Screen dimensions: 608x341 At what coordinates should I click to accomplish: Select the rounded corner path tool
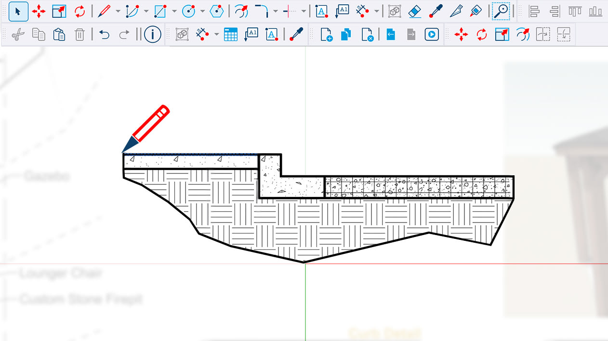pos(262,11)
